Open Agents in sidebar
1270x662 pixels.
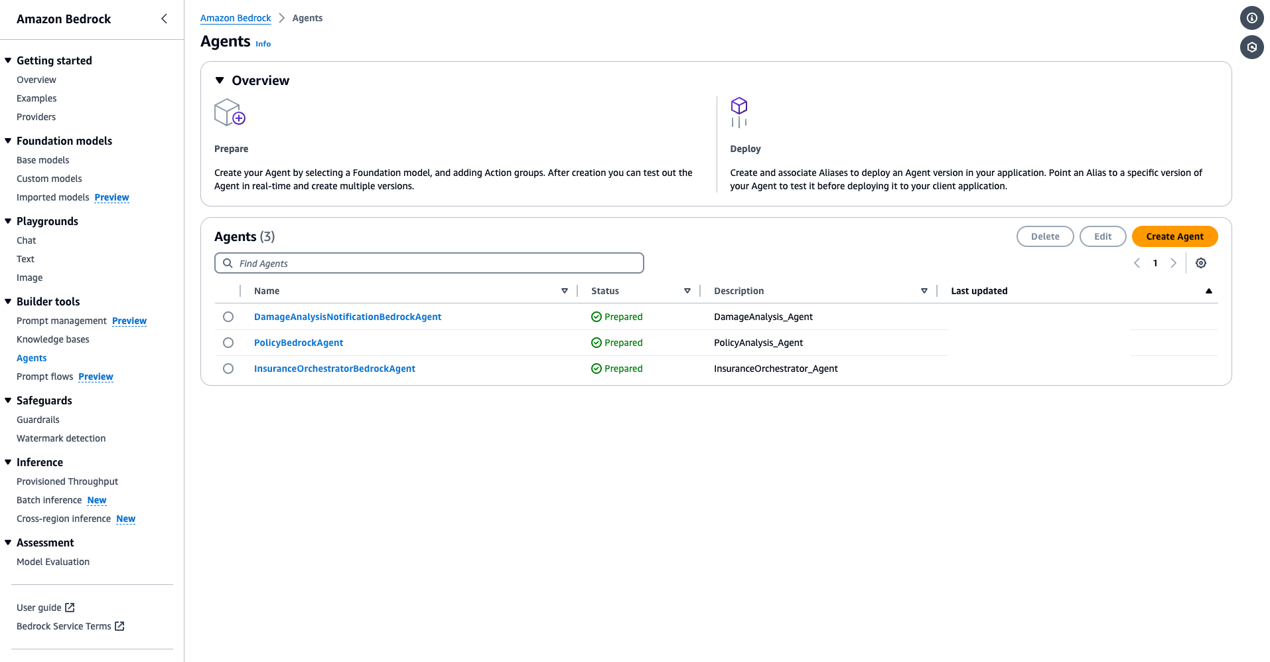32,358
